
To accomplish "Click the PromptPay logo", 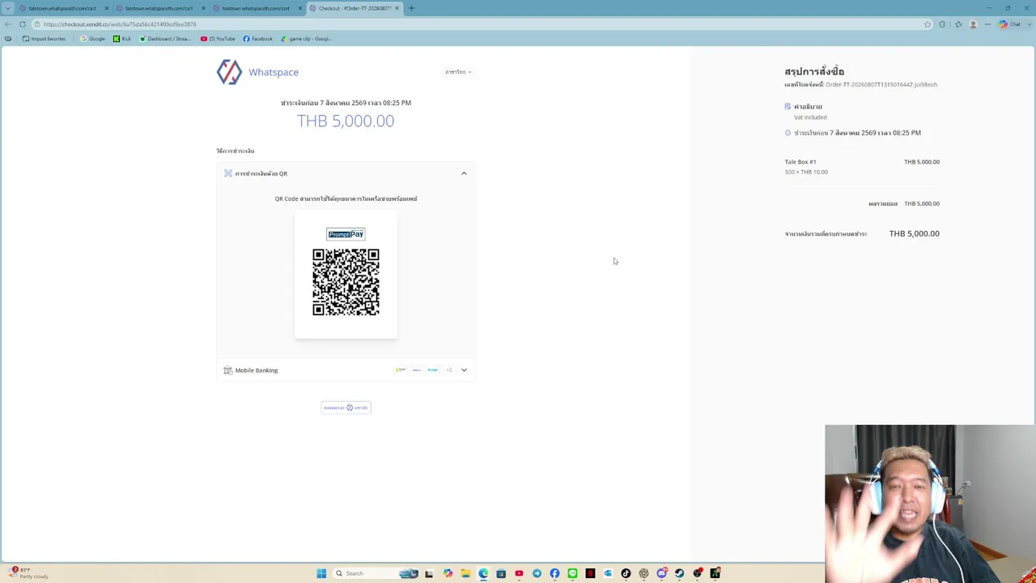I will tap(346, 234).
